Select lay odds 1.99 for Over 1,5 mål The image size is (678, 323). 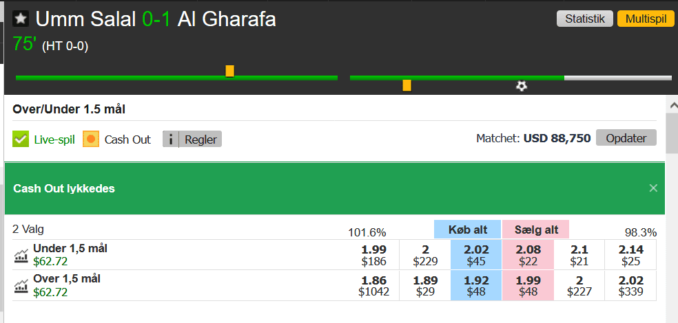click(528, 285)
